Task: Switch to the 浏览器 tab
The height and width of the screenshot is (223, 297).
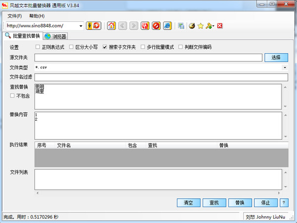Action: (56, 36)
